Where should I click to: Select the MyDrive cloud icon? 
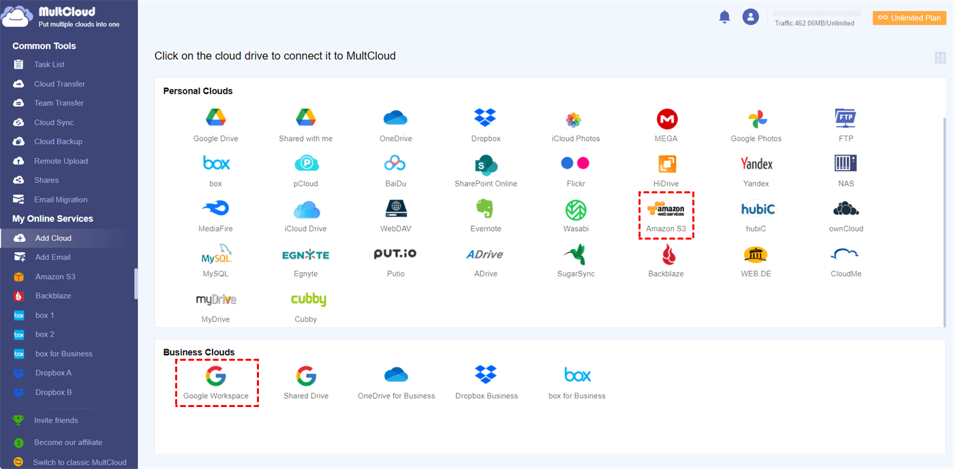(x=216, y=300)
